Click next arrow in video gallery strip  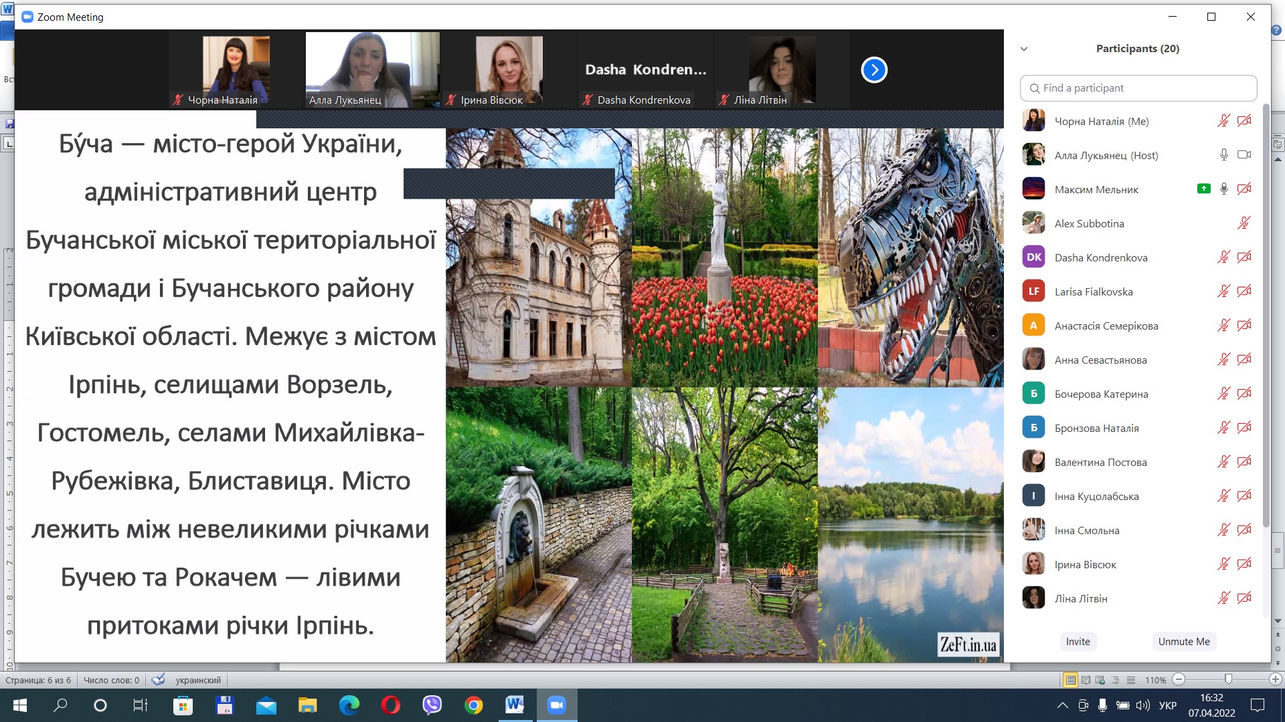click(874, 70)
